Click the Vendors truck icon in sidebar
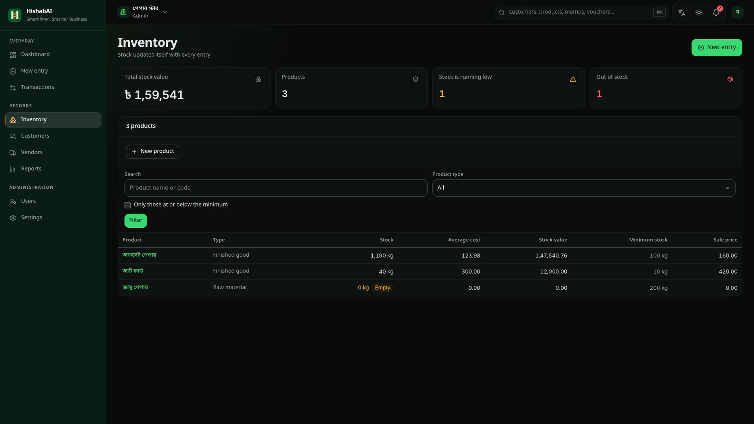This screenshot has width=754, height=424. point(13,153)
